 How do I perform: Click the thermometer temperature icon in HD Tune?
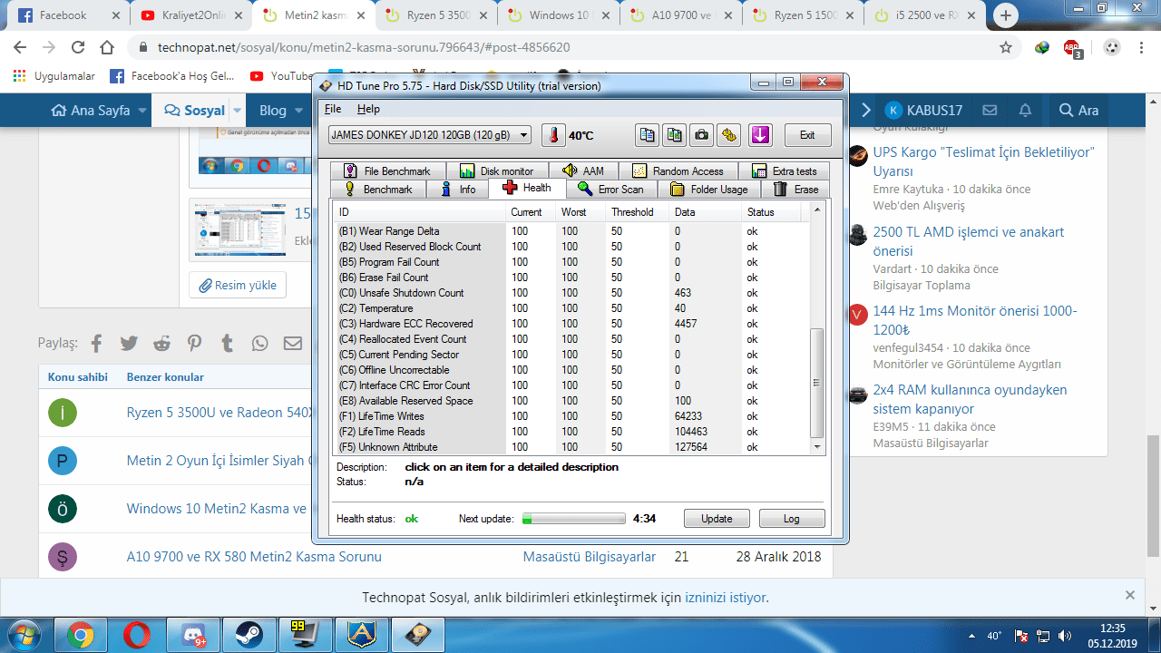(553, 135)
